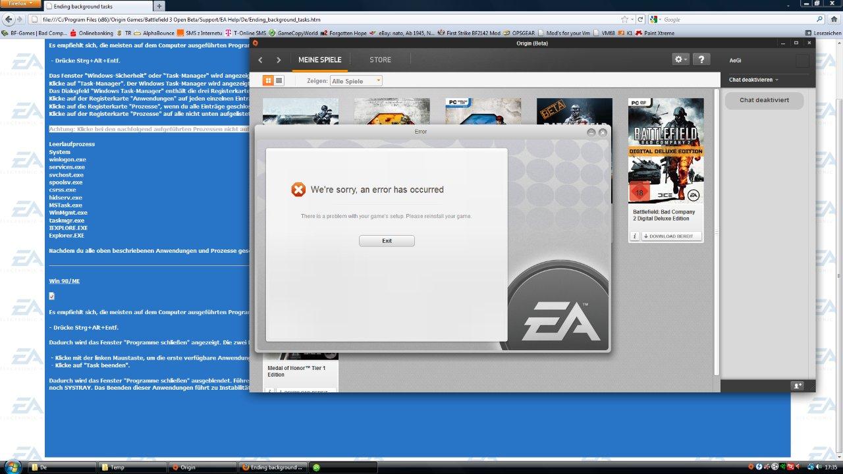Switch to the STORE tab
This screenshot has height=474, width=843.
coord(380,60)
